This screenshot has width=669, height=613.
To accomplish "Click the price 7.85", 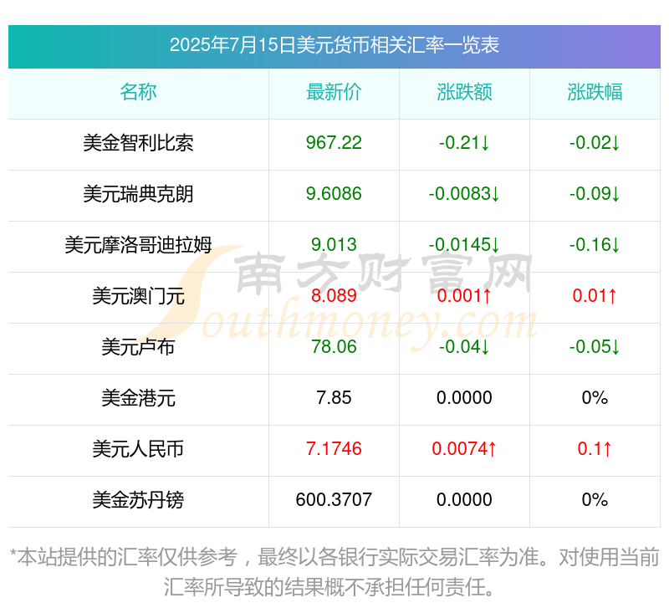I will [334, 398].
